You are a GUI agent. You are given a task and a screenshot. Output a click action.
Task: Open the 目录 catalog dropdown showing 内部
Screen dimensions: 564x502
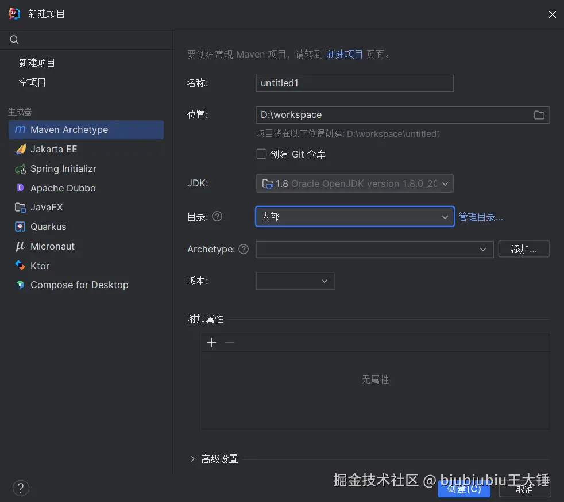tap(355, 216)
